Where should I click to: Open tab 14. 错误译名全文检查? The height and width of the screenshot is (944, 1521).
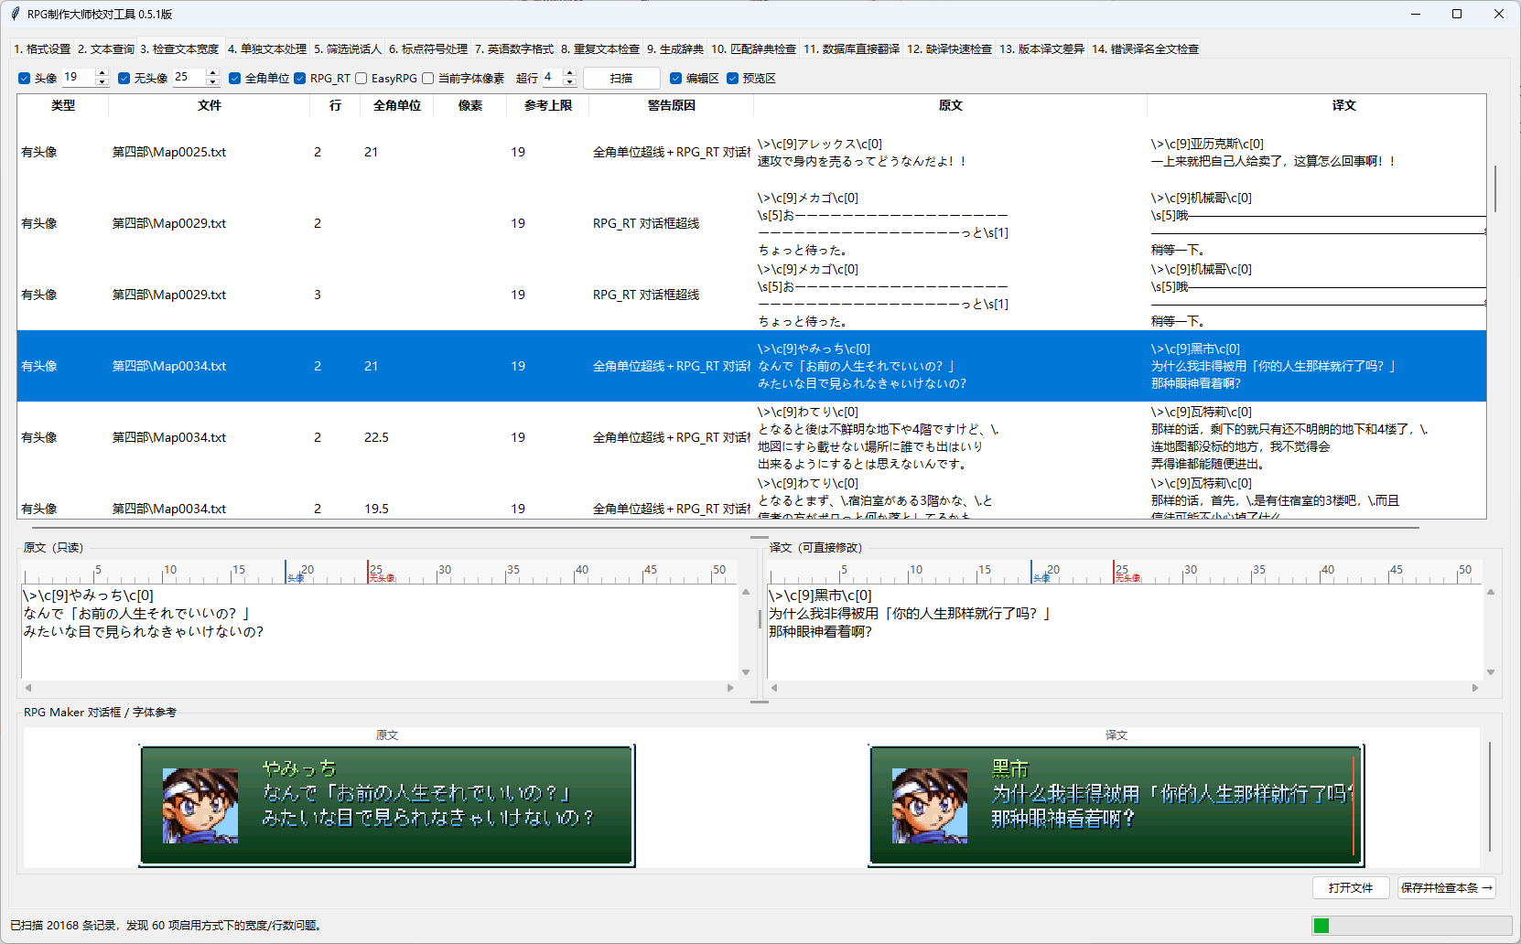pos(1145,49)
